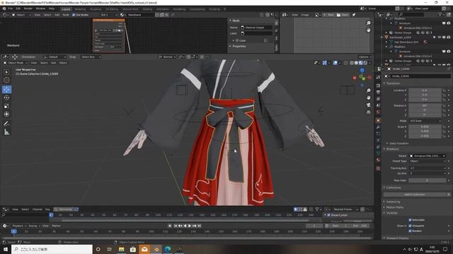Pick the Scale tool in viewport toolbar
Image resolution: width=453 pixels, height=254 pixels.
pos(6,106)
